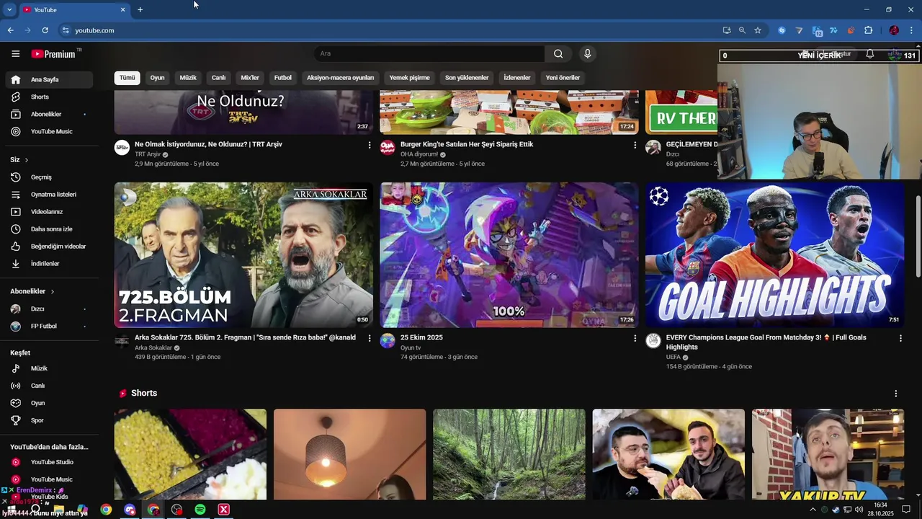Viewport: 922px width, 519px height.
Task: Open the YouTube hamburger guide menu
Action: pos(15,54)
